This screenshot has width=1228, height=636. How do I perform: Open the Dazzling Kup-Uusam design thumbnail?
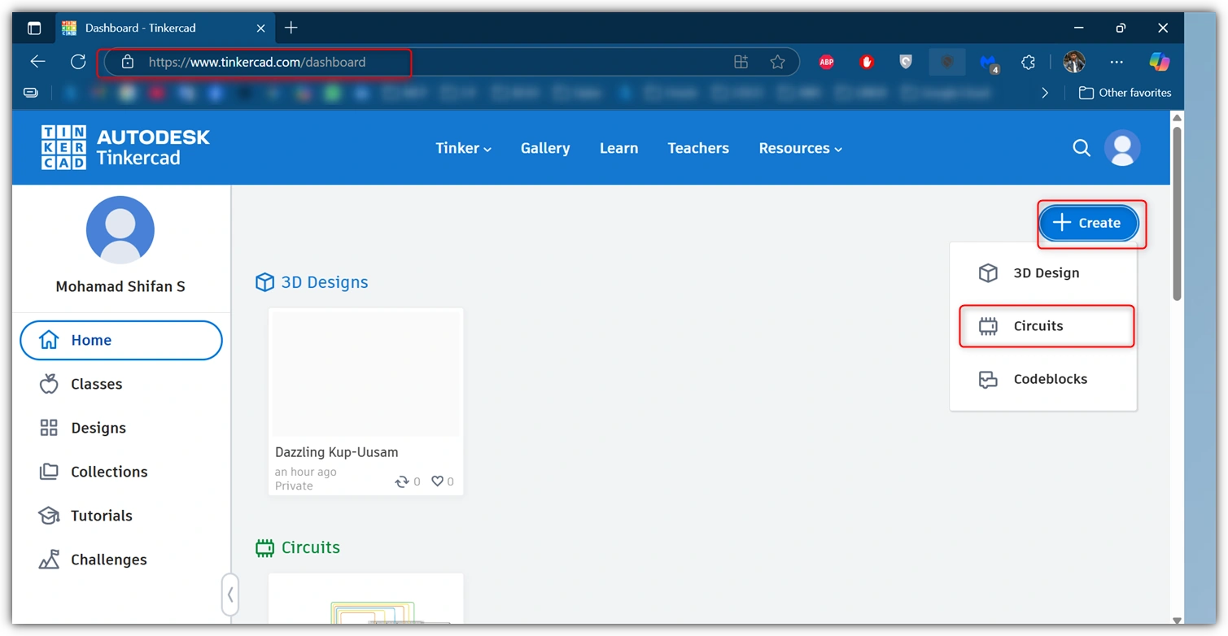pos(366,373)
